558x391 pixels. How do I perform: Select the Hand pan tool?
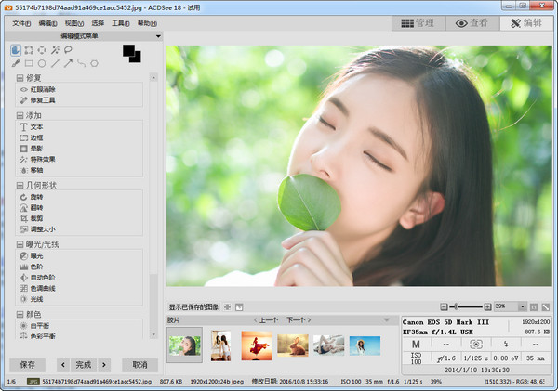17,50
